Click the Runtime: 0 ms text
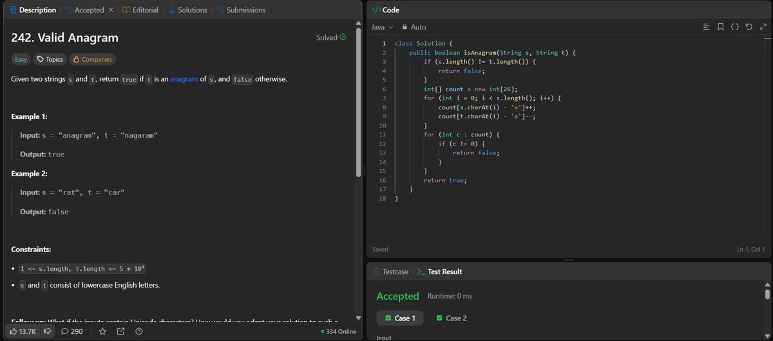Screen dimensions: 773x341 tap(450, 296)
